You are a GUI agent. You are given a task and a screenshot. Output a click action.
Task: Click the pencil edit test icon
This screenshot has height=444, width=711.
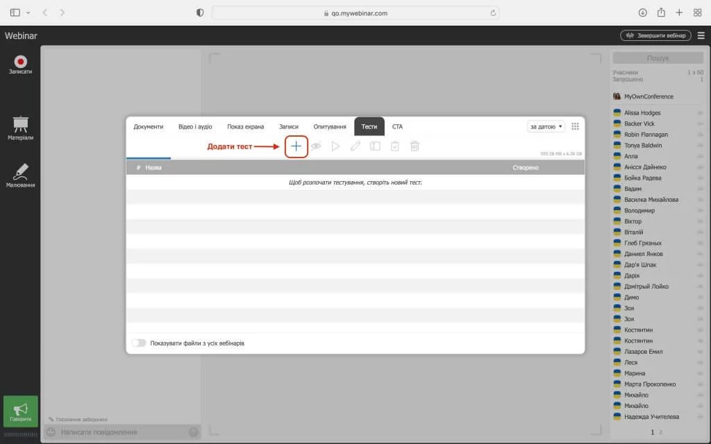[x=355, y=146]
